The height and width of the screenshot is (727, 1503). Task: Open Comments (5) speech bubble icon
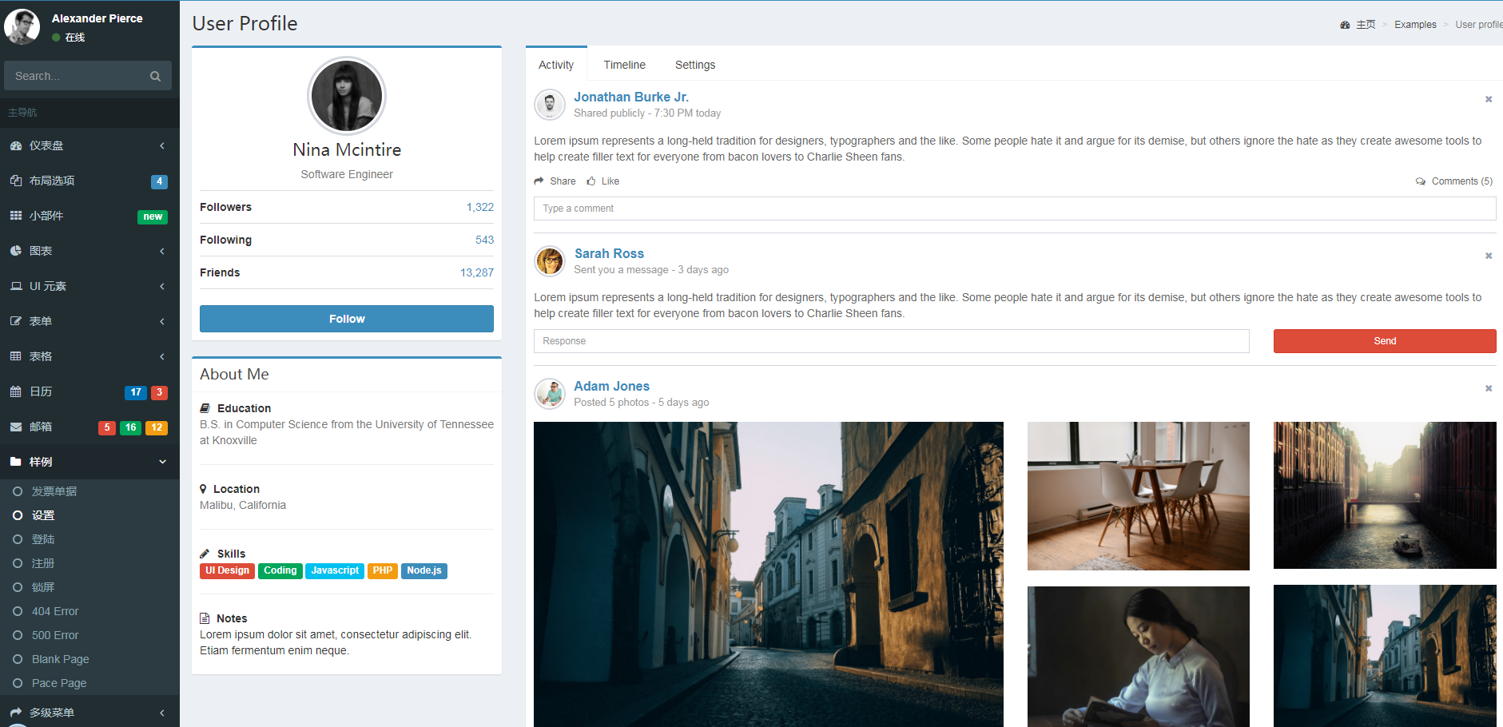point(1421,181)
